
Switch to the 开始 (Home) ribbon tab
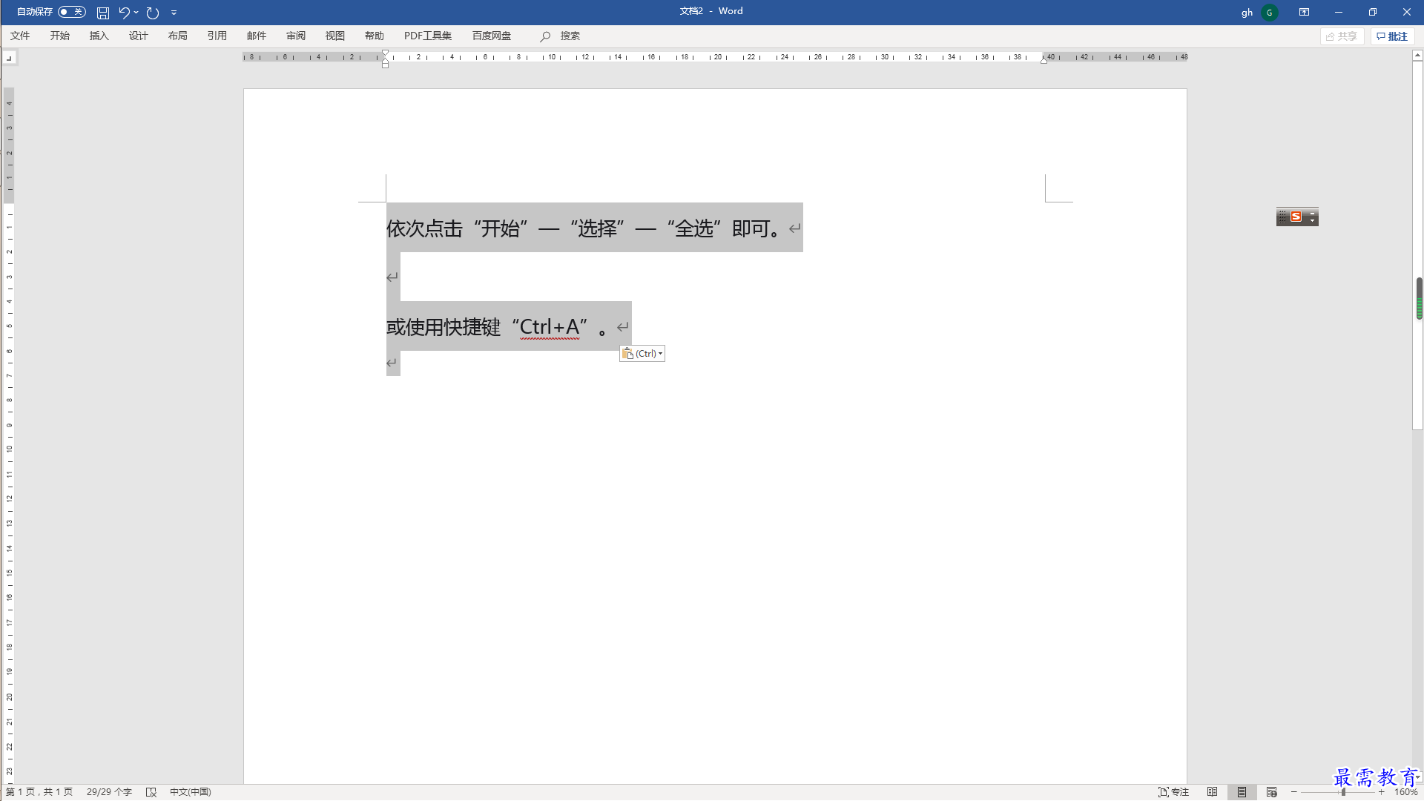coord(59,36)
